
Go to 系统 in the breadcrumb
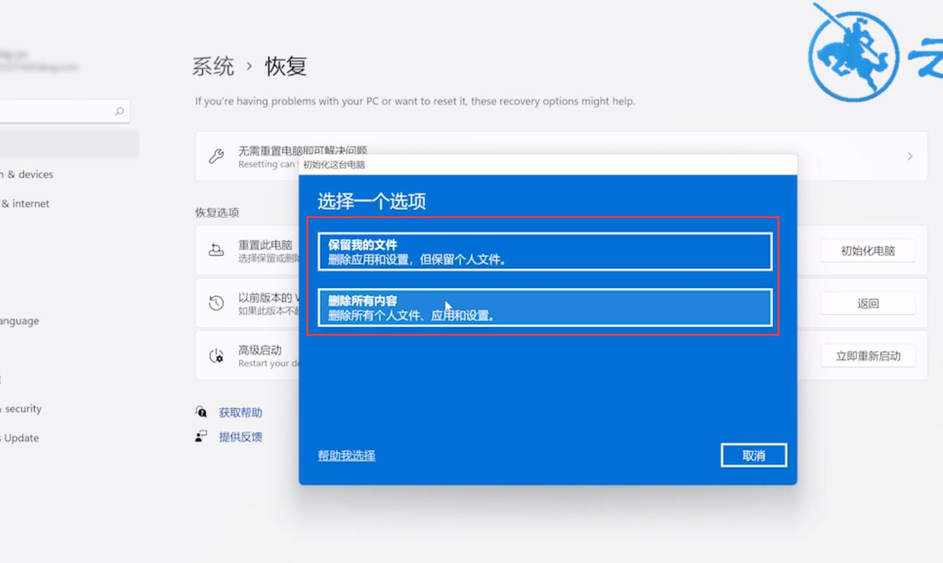pyautogui.click(x=213, y=66)
